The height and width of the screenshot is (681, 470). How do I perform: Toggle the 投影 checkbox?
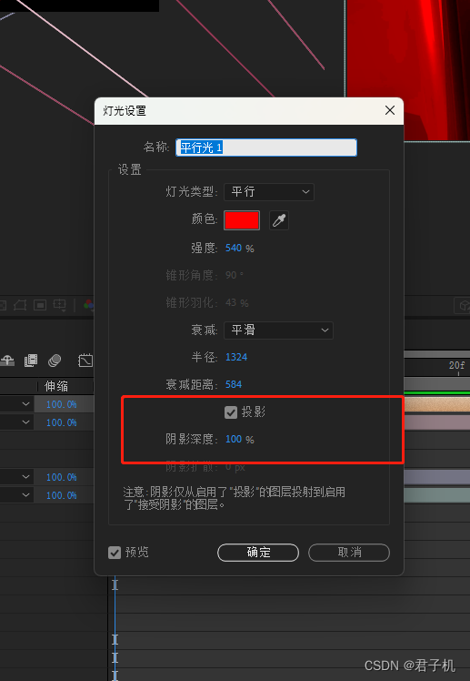click(231, 412)
